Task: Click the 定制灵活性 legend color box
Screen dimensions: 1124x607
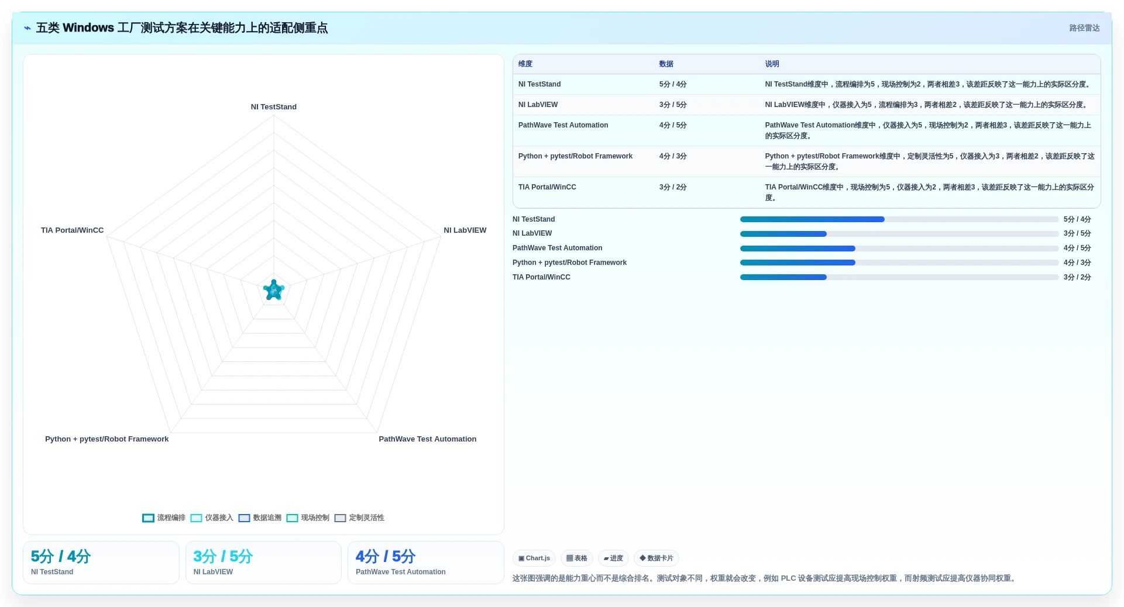Action: pyautogui.click(x=340, y=518)
